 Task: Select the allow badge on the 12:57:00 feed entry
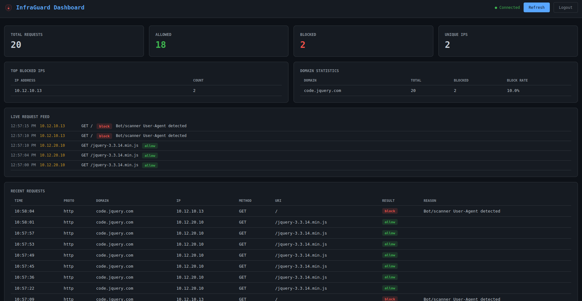point(150,165)
